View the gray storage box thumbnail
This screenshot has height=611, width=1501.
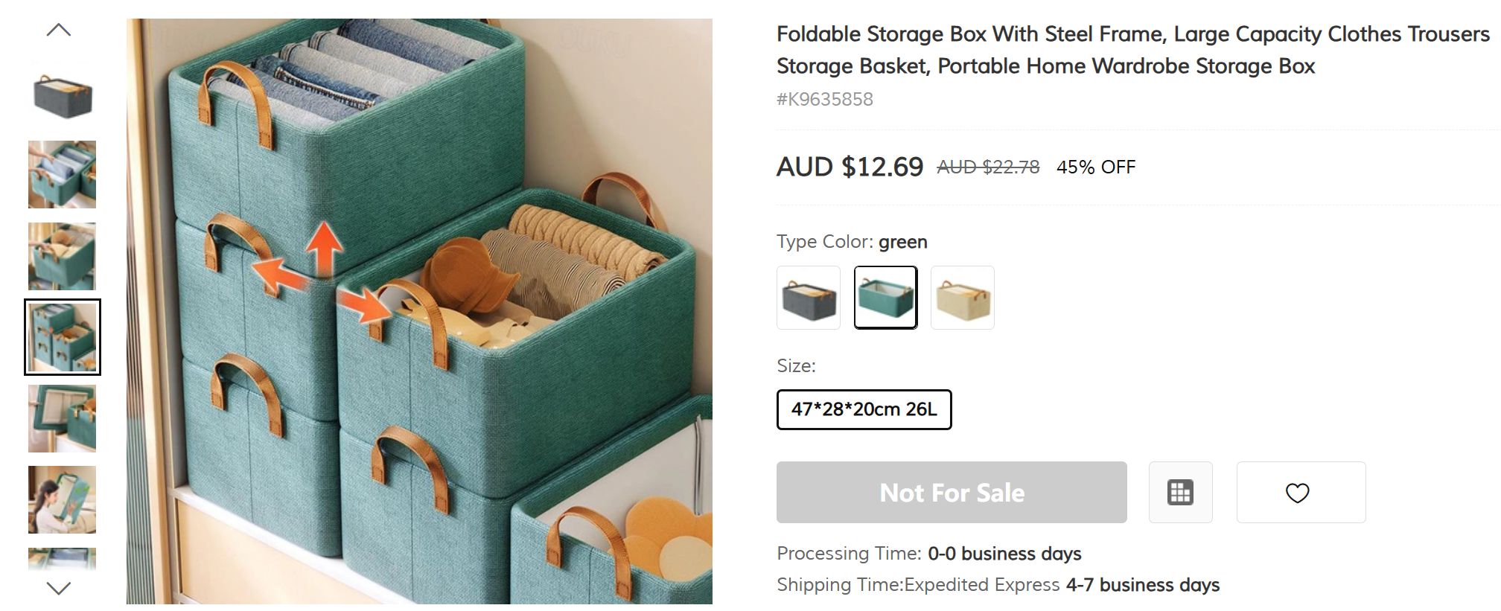[63, 97]
